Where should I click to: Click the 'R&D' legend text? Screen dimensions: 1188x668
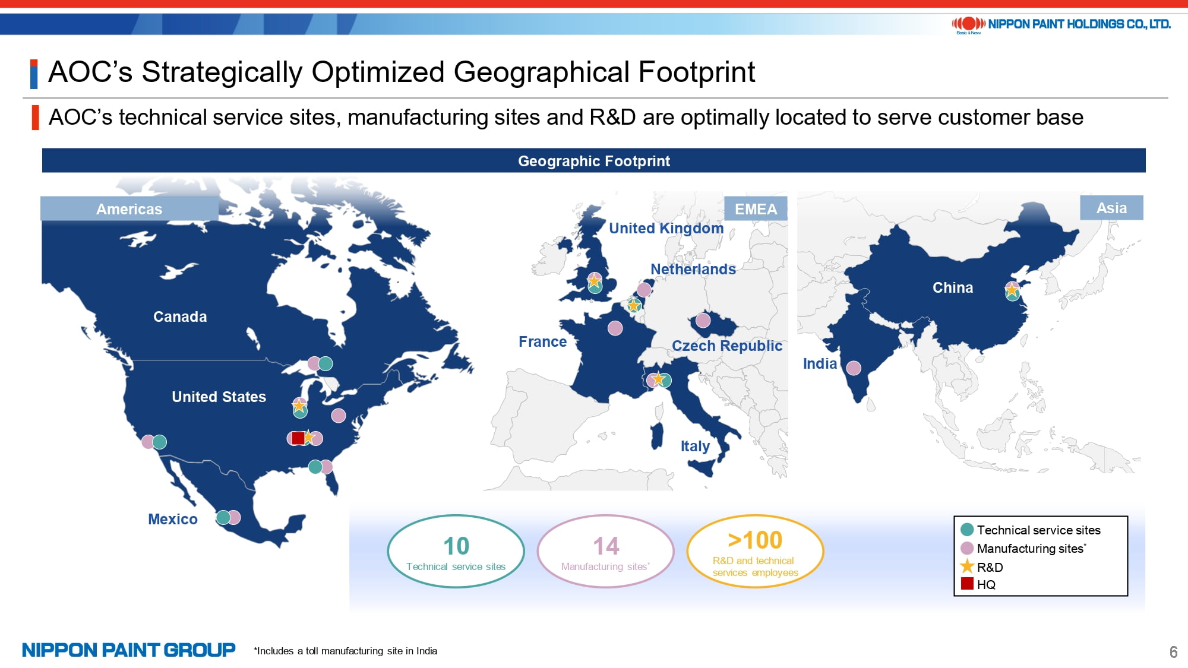(x=990, y=567)
